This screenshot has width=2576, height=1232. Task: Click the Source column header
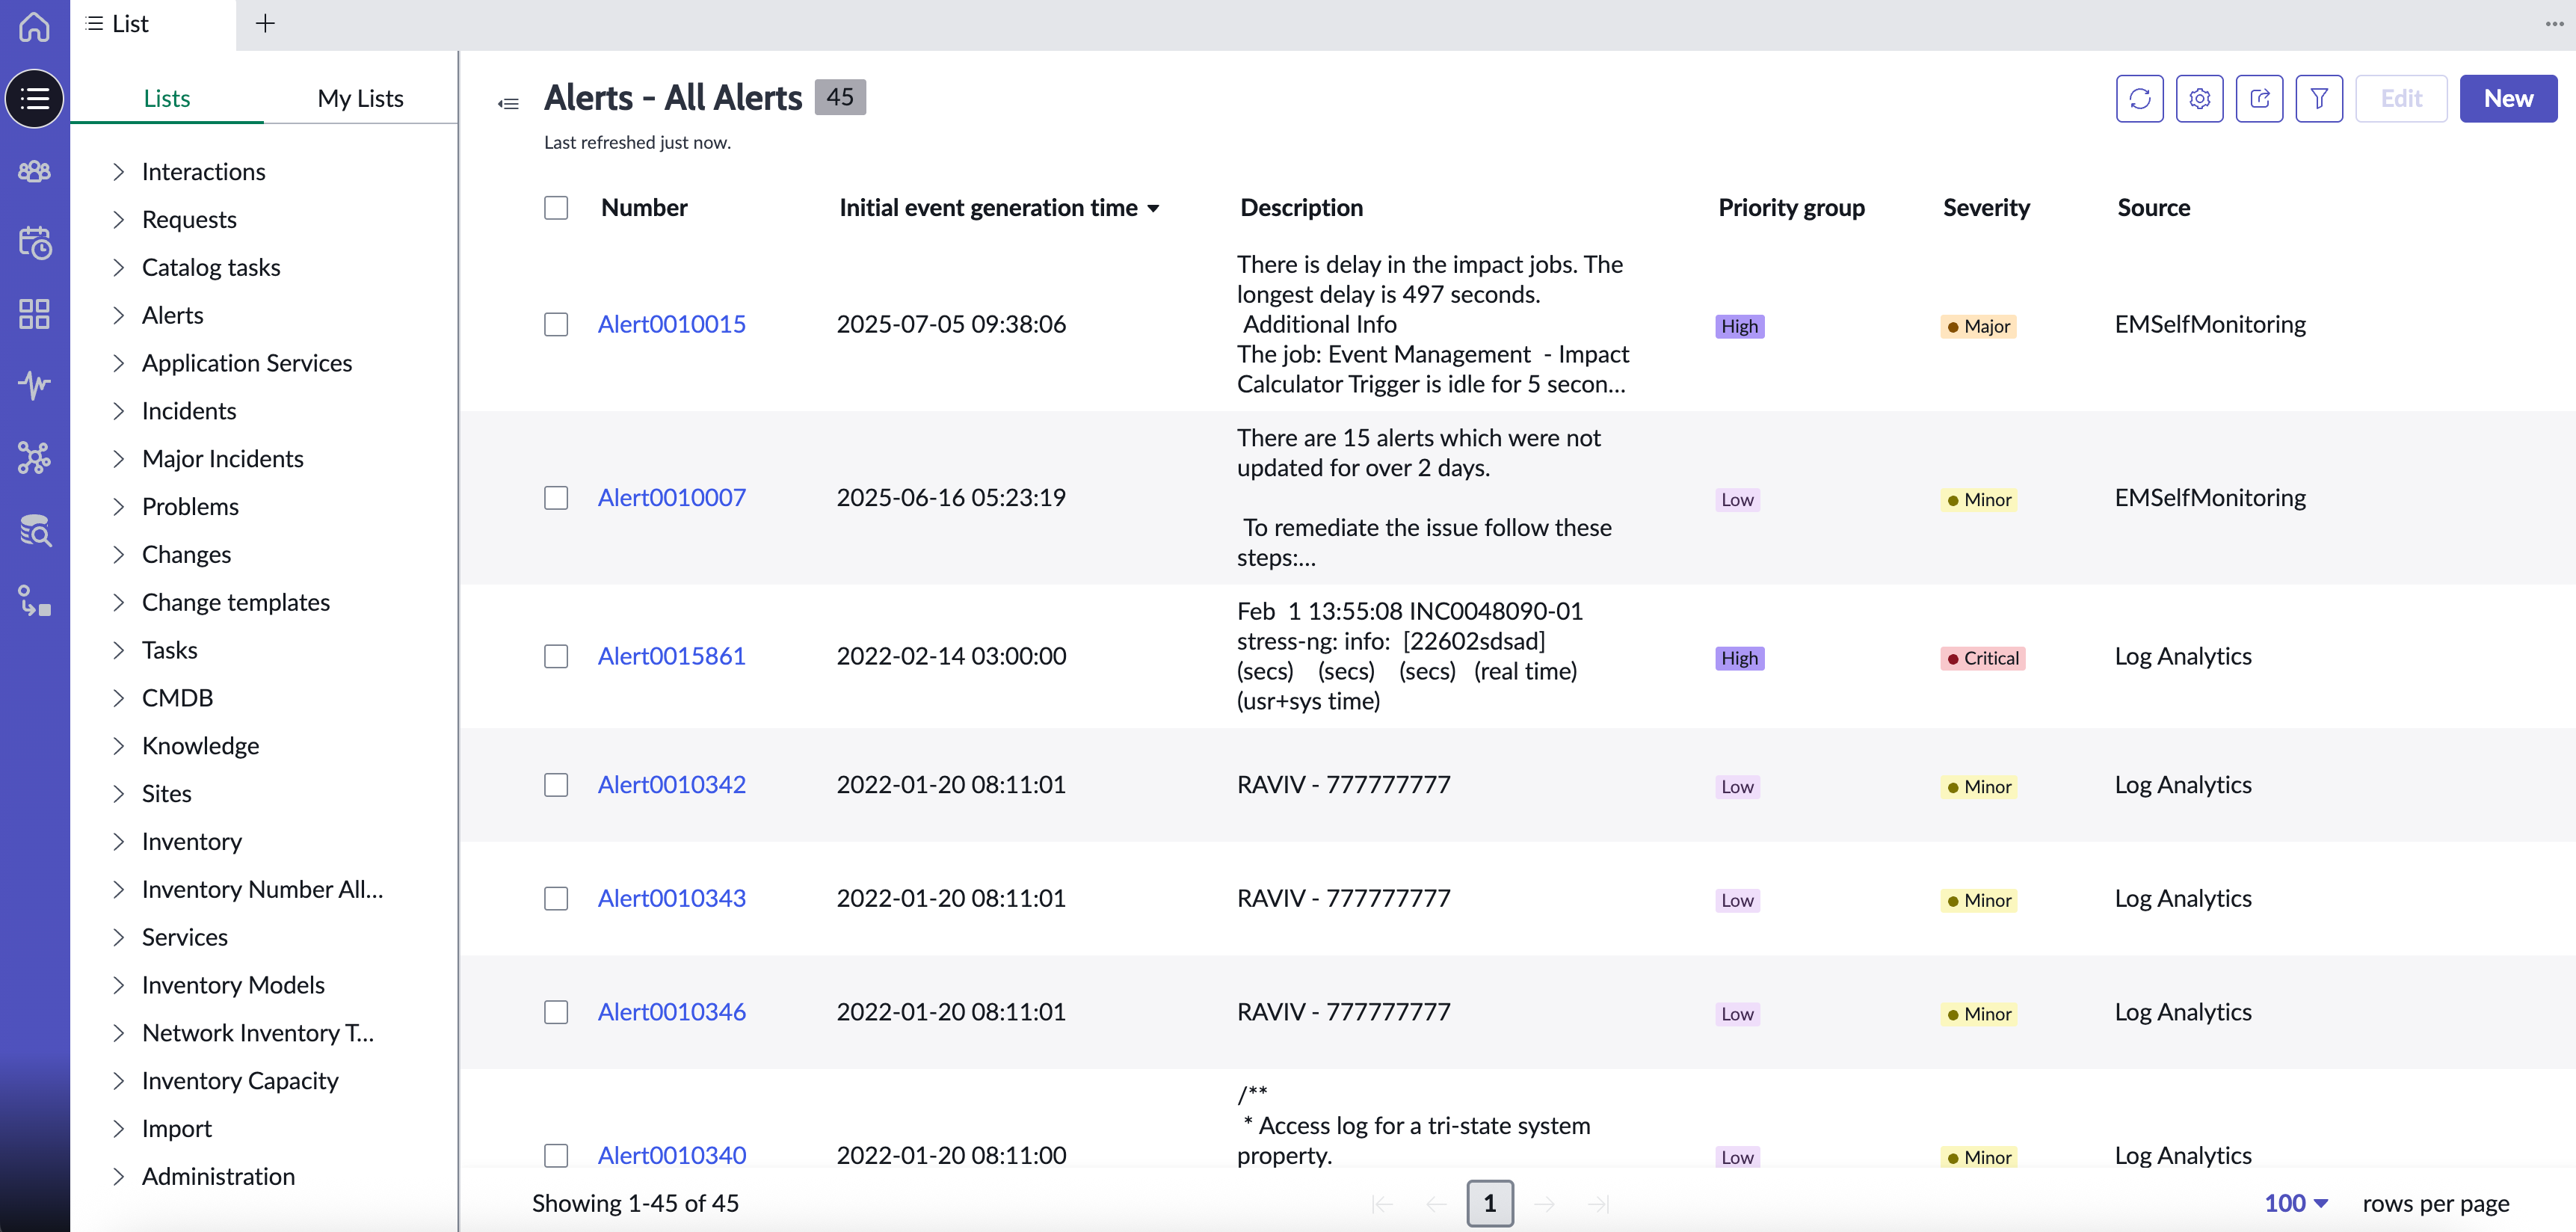pos(2153,207)
